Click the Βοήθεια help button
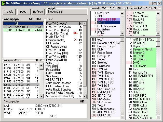The height and width of the screenshot is (122, 163). tap(38, 12)
